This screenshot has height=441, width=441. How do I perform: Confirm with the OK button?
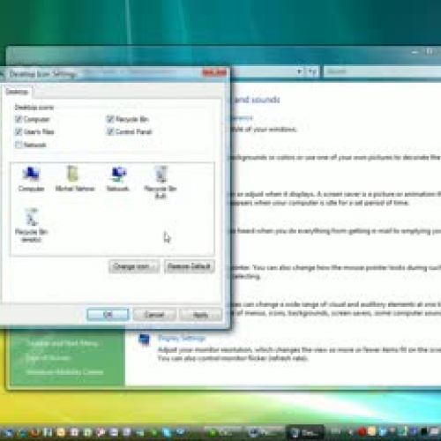tap(108, 315)
